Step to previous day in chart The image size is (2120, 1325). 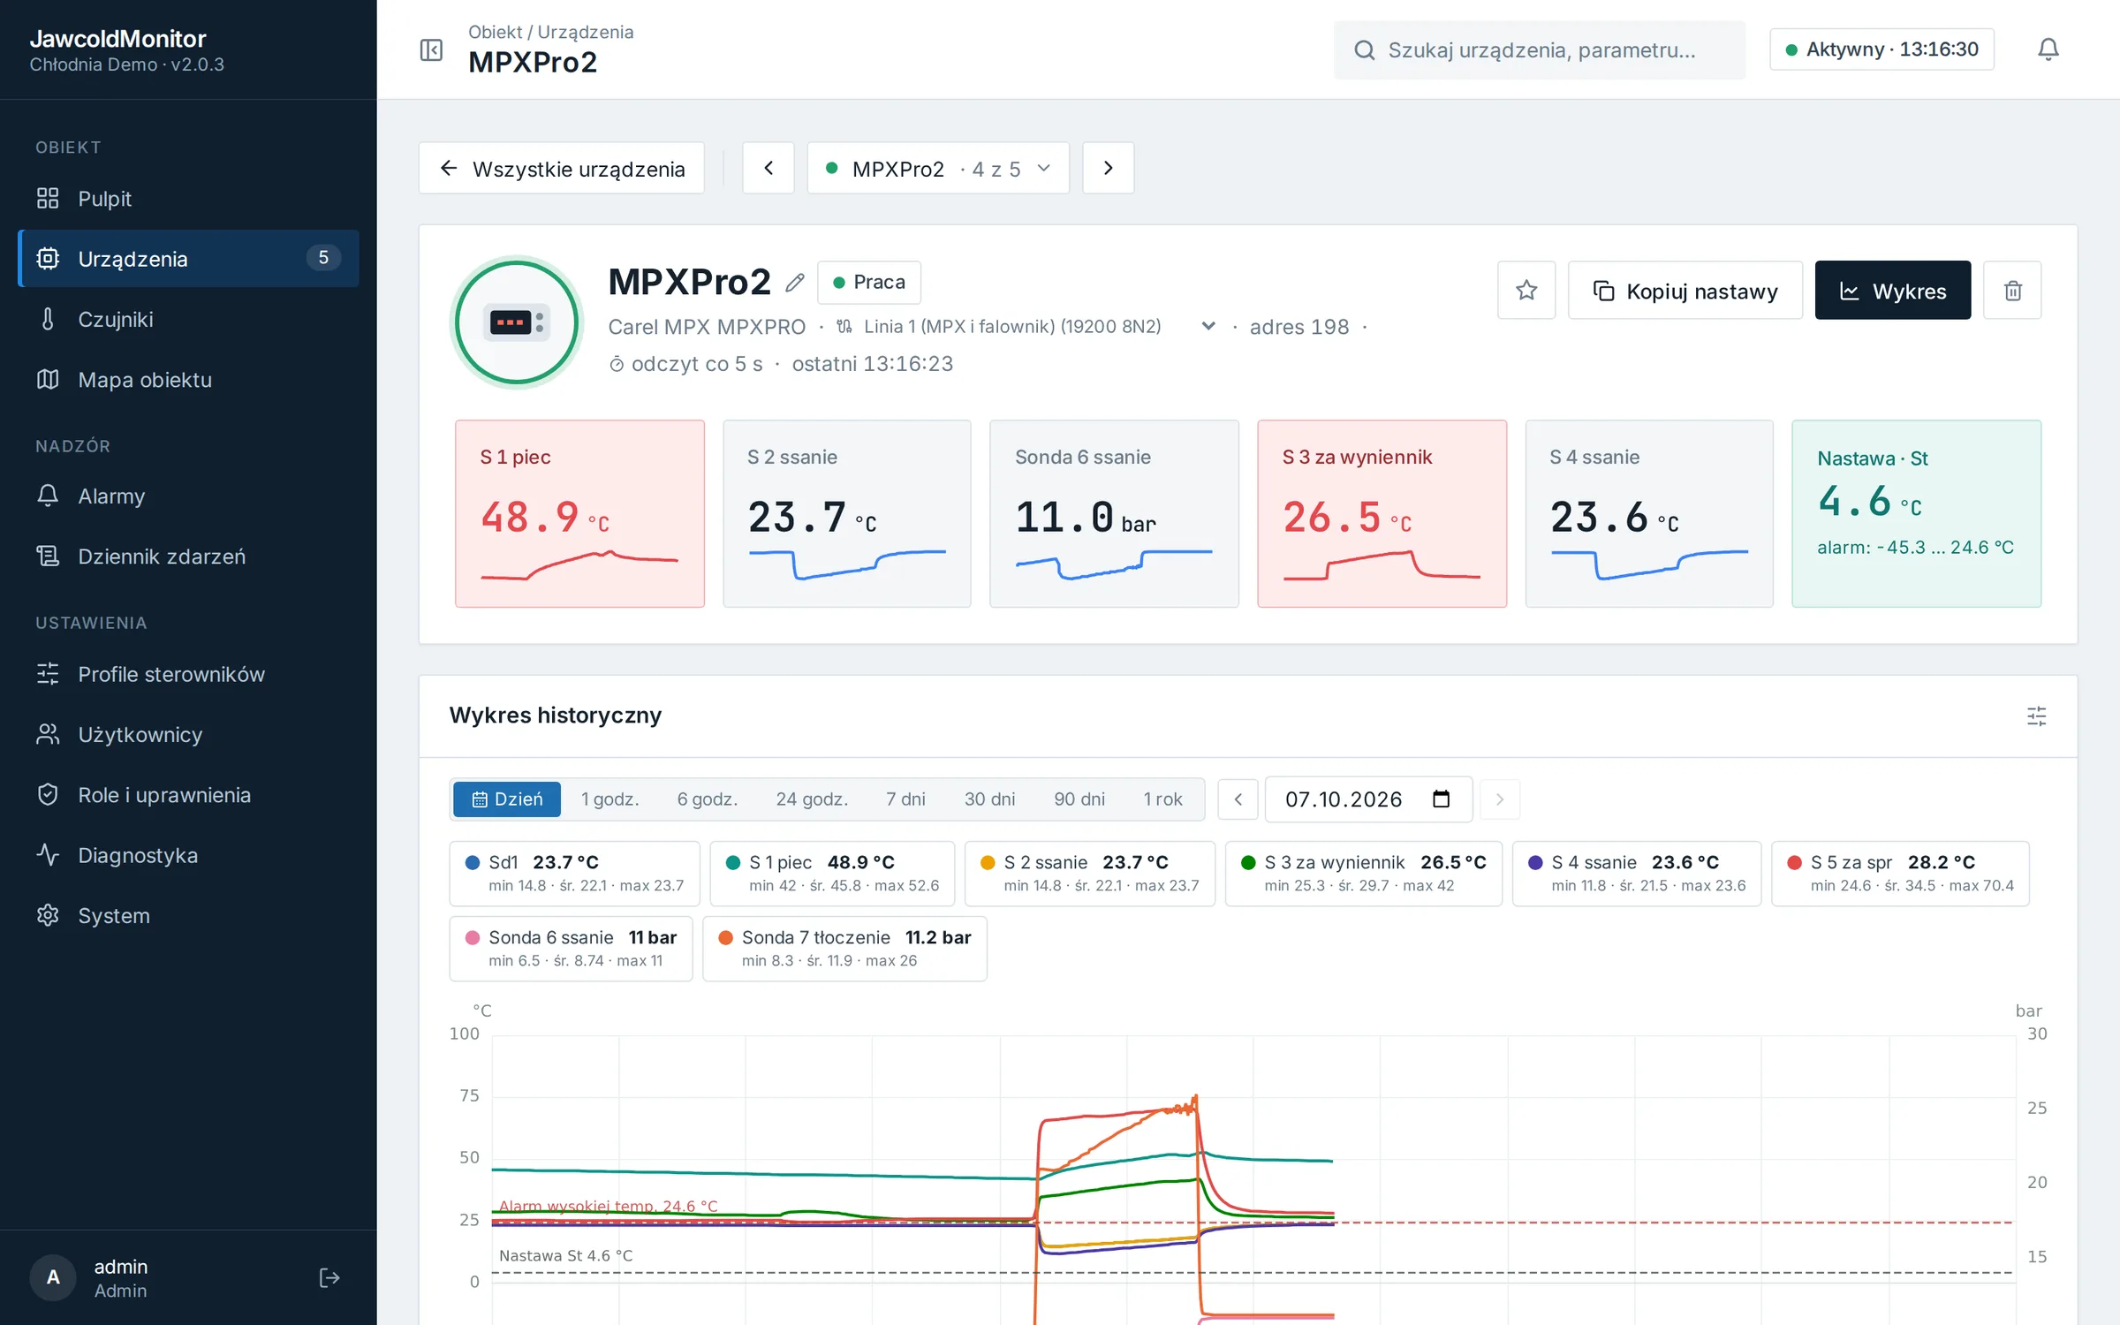tap(1238, 799)
